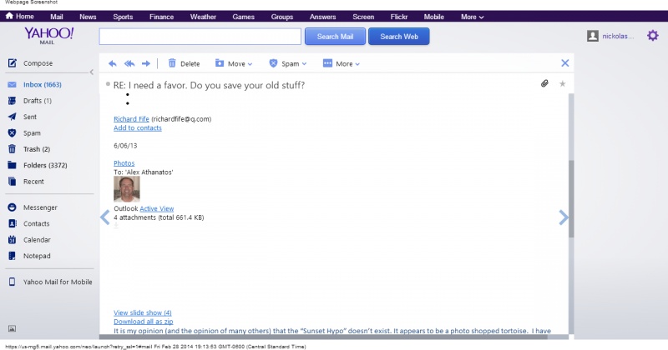The height and width of the screenshot is (350, 668).
Task: Expand the More menu in top navigation
Action: pyautogui.click(x=472, y=17)
